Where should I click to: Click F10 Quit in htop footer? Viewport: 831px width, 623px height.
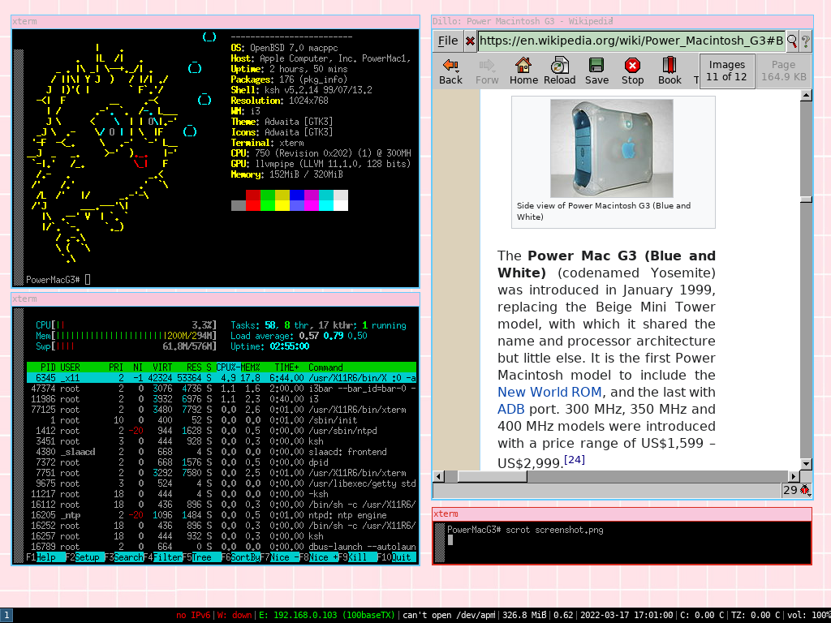pos(396,557)
